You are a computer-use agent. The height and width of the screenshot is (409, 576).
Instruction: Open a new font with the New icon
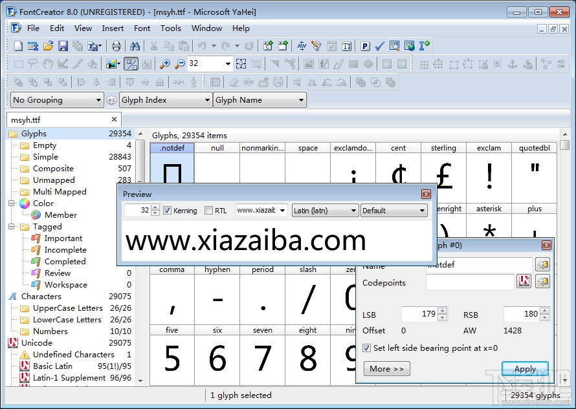pyautogui.click(x=17, y=45)
